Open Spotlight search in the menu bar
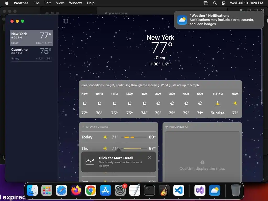 (215, 3)
